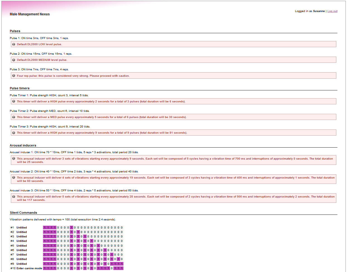Toggle the first bit cell of pattern #1
The width and height of the screenshot is (350, 272).
(x=45, y=228)
